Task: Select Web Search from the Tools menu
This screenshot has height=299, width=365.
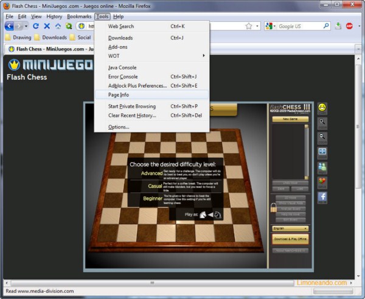Action: (151, 26)
